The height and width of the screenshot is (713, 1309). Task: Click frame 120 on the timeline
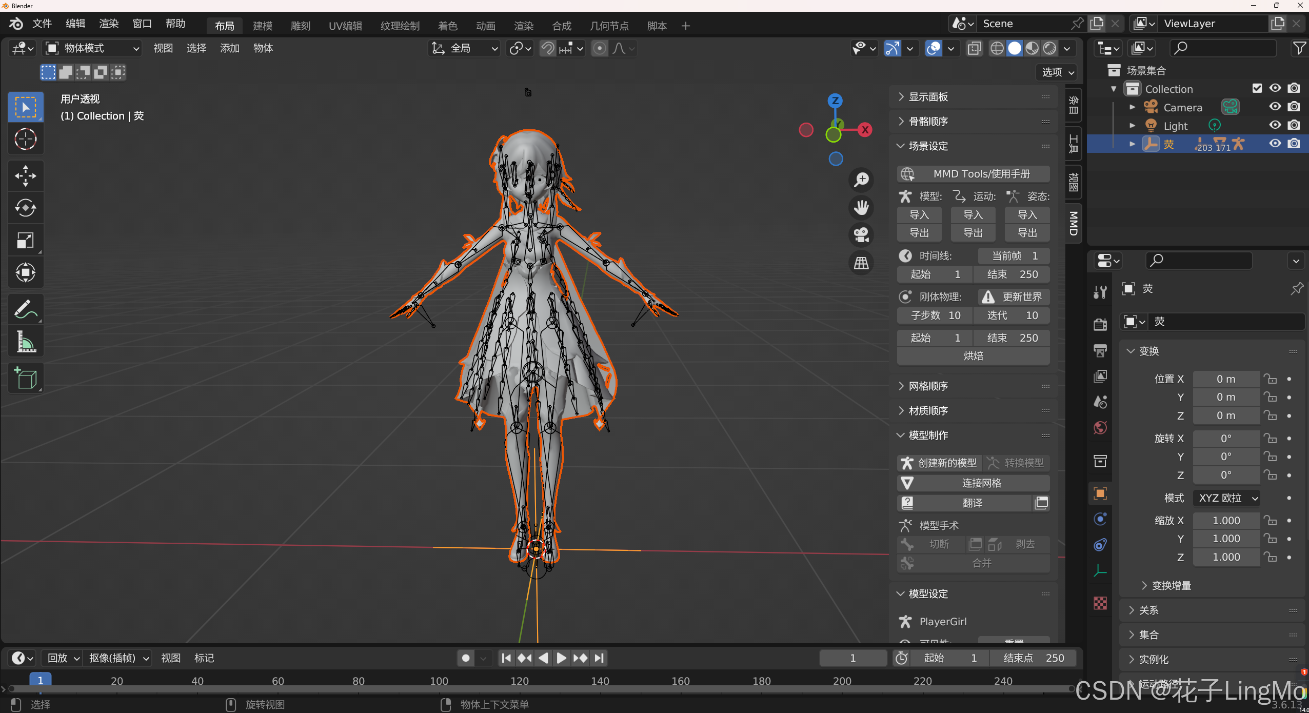[x=519, y=681]
